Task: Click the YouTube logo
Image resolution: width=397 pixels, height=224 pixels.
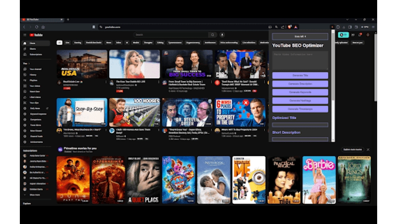Action: (x=36, y=35)
